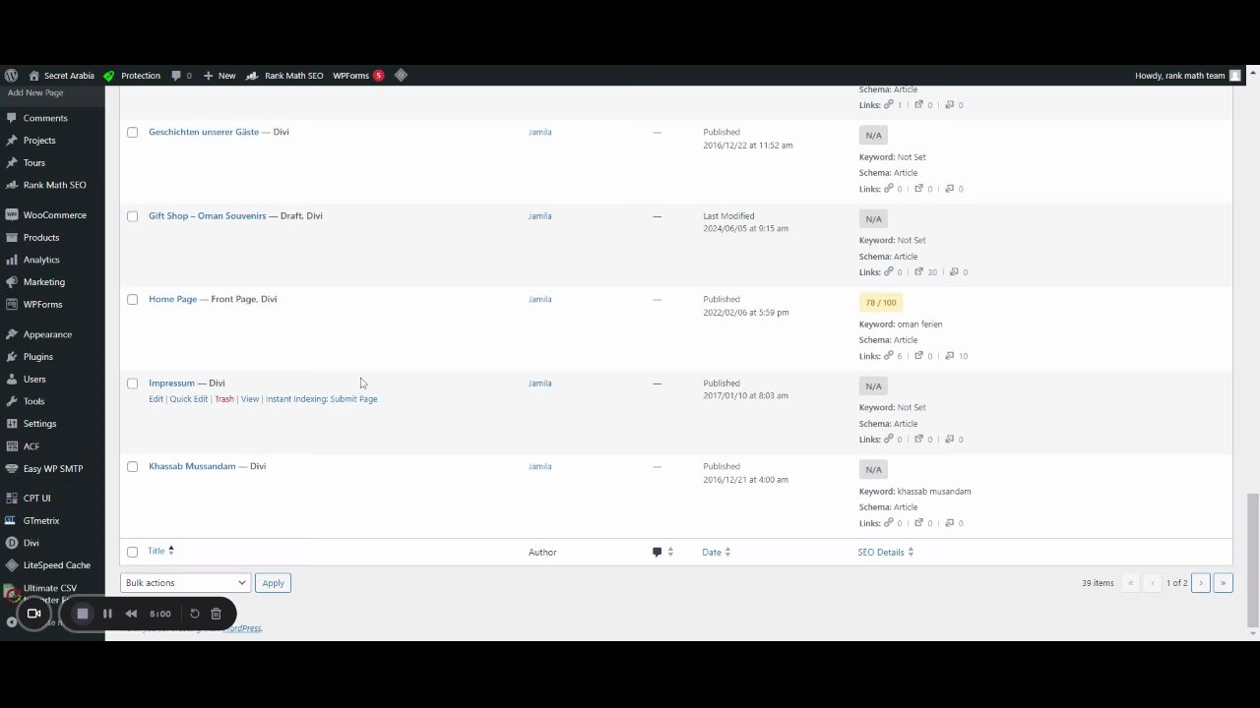The width and height of the screenshot is (1260, 708).
Task: Click View under Impressum
Action: 250,399
